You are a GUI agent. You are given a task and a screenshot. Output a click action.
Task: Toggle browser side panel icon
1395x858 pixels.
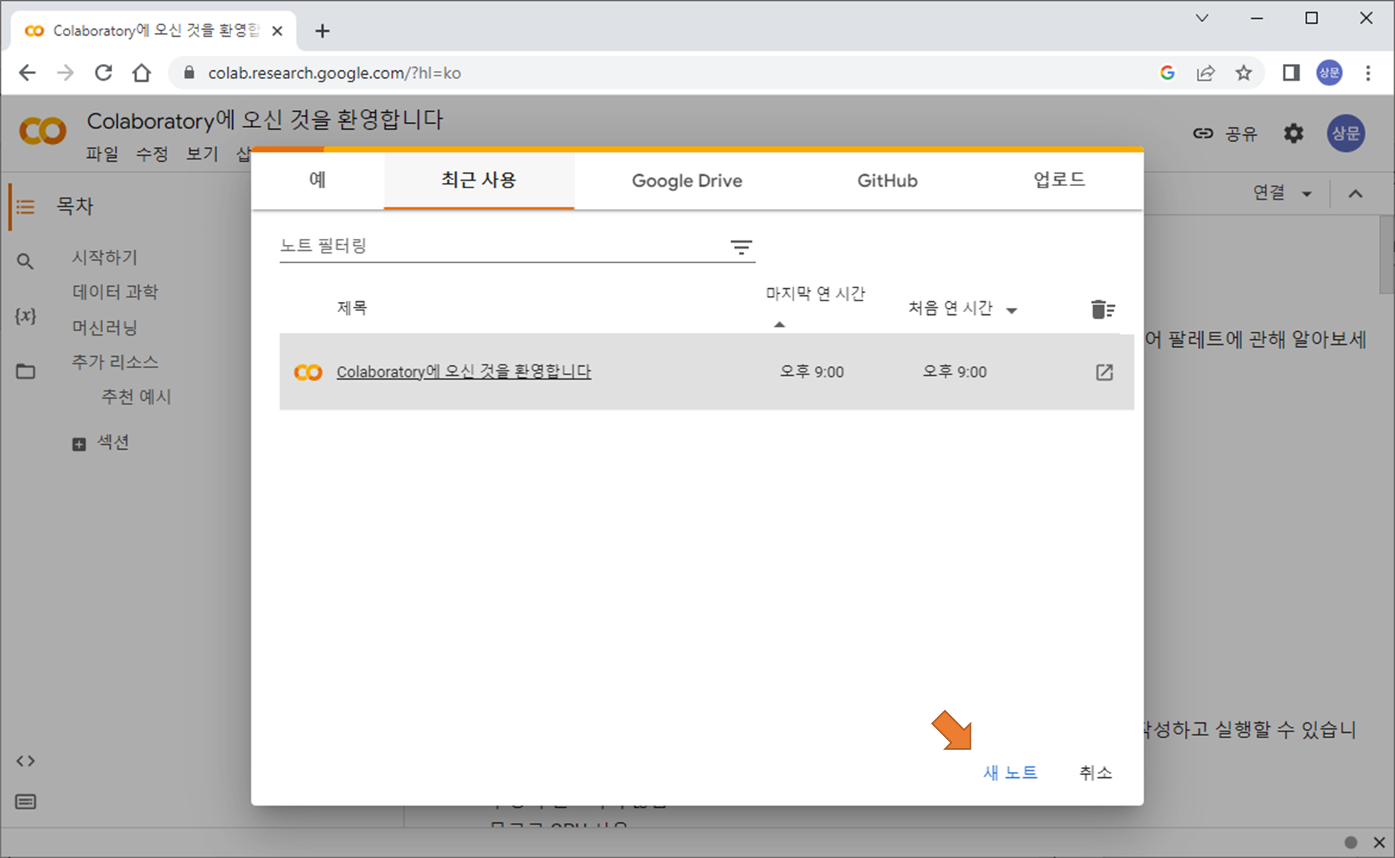[x=1290, y=72]
